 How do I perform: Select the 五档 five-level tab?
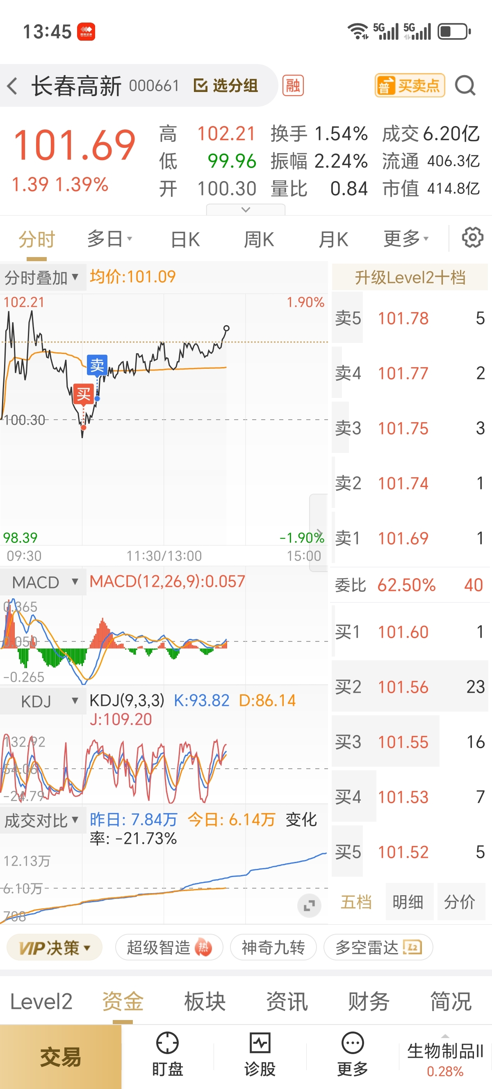click(357, 902)
